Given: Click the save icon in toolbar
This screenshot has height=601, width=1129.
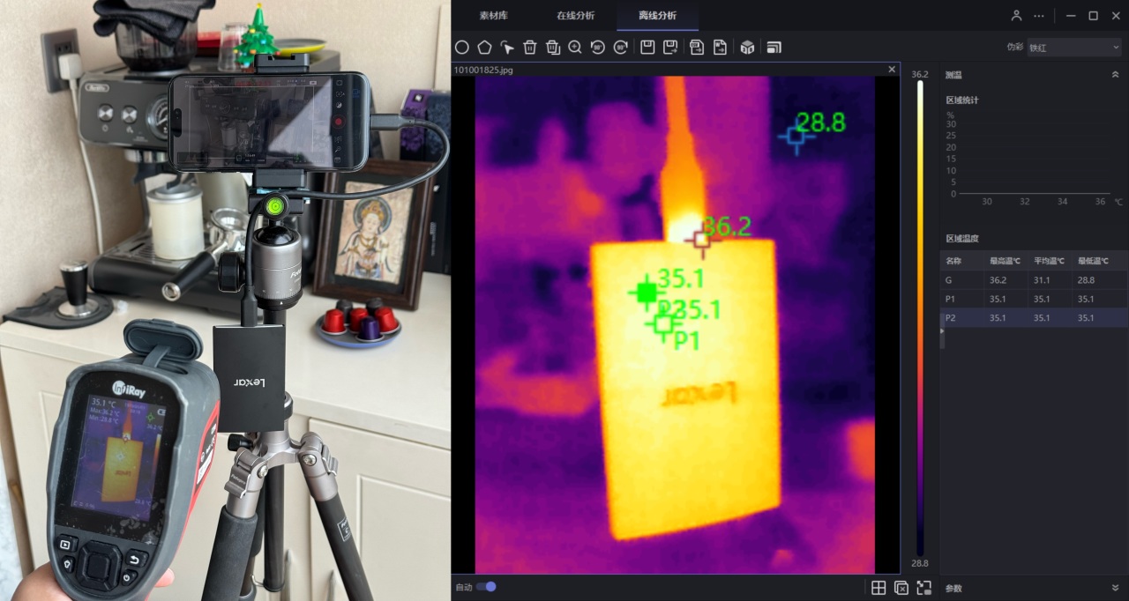Looking at the screenshot, I should 647,48.
